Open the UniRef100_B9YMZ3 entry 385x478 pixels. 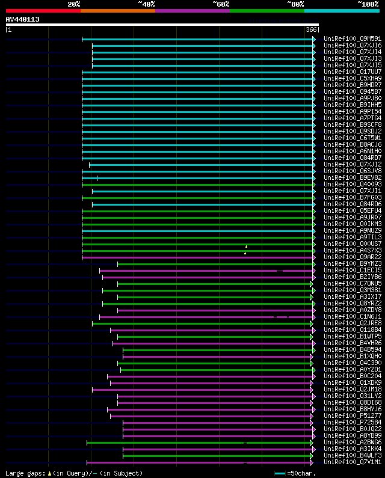[353, 263]
